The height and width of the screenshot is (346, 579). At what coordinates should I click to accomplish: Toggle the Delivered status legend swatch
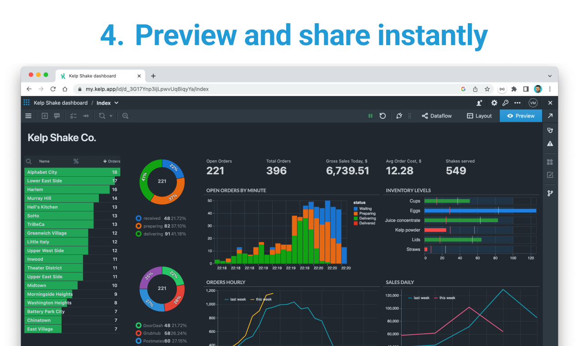[x=356, y=223]
